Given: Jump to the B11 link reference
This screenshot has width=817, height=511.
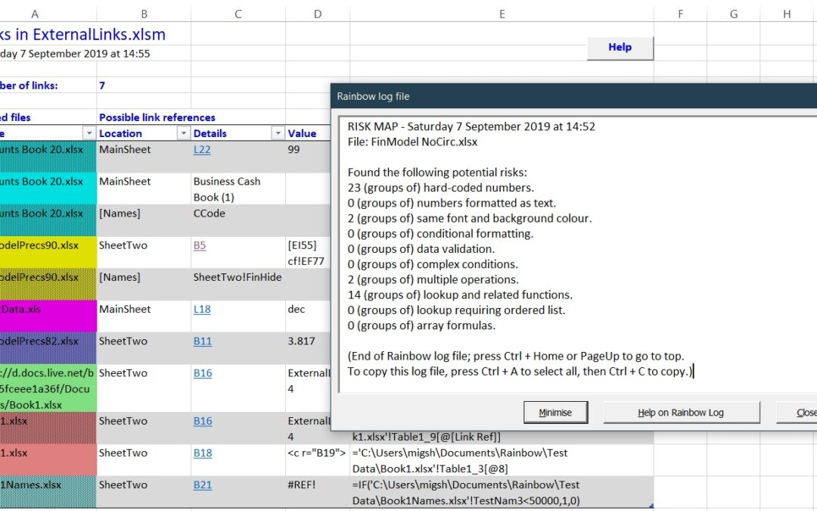Looking at the screenshot, I should point(202,341).
